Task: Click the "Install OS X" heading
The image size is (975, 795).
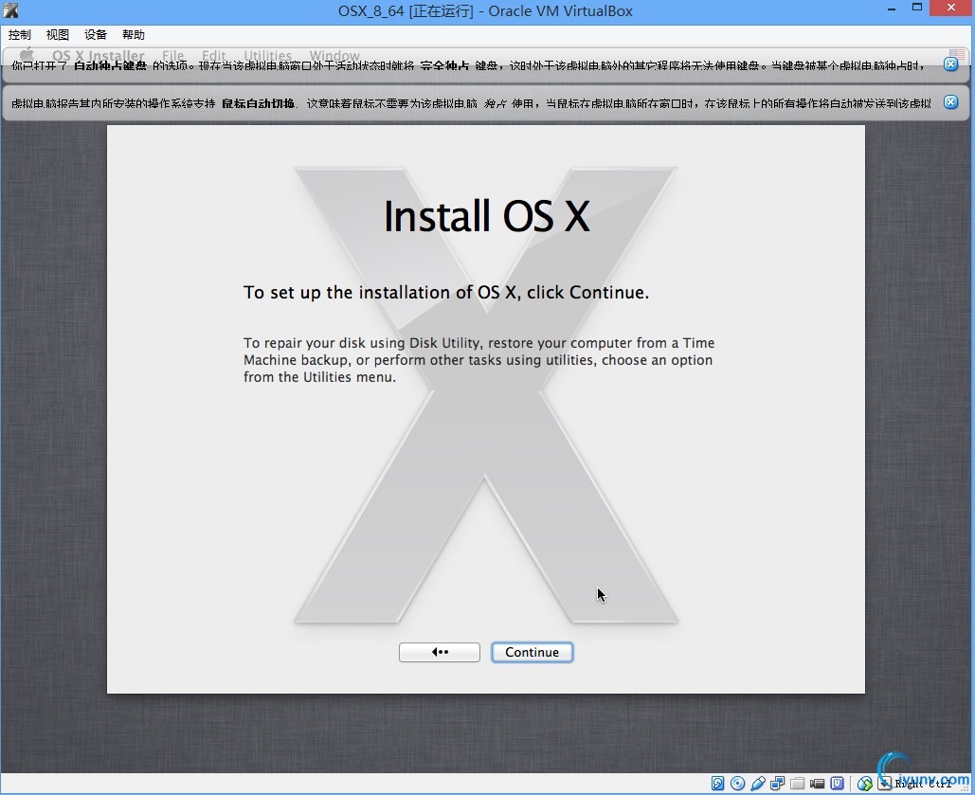Action: click(486, 216)
